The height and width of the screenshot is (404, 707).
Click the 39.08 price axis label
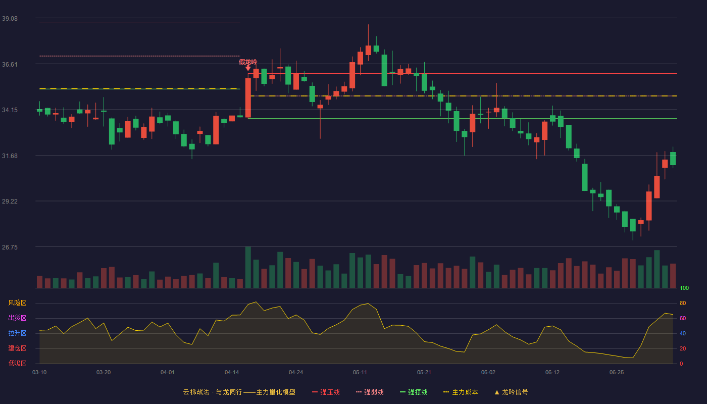click(x=10, y=19)
